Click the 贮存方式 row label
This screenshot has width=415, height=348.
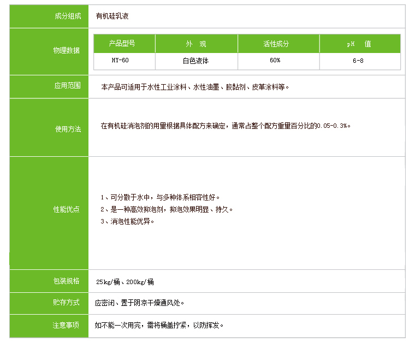coord(66,303)
